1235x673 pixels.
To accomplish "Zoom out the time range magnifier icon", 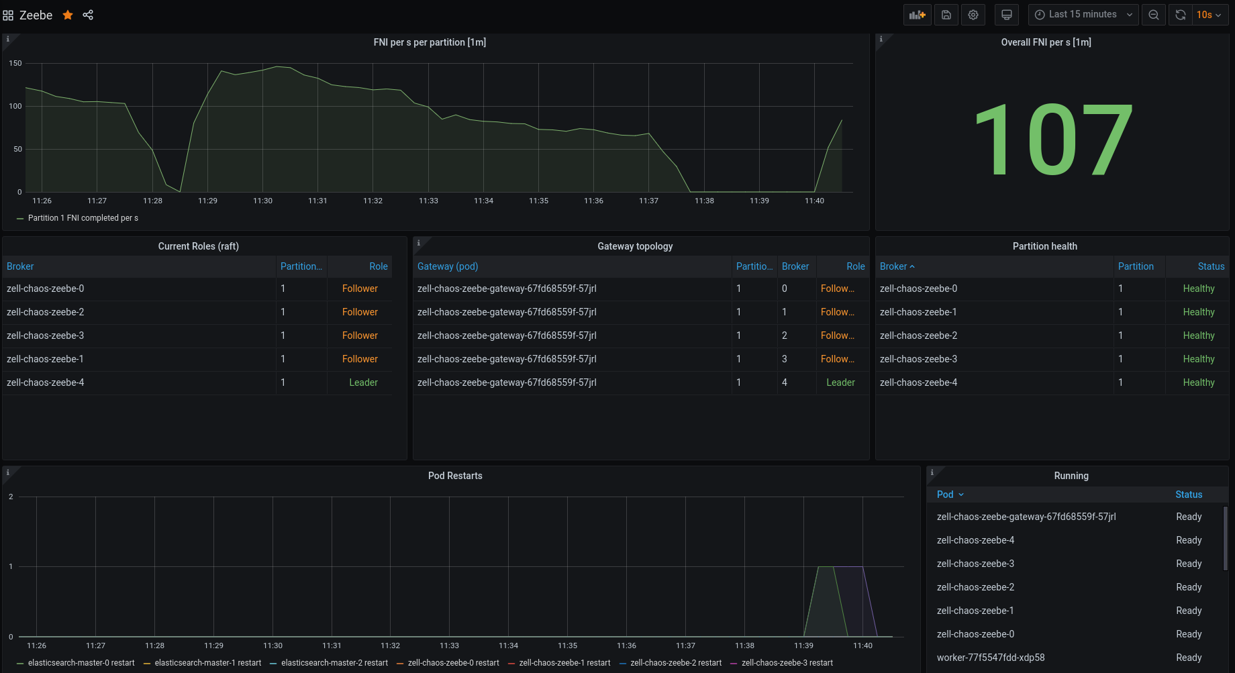I will [1154, 15].
